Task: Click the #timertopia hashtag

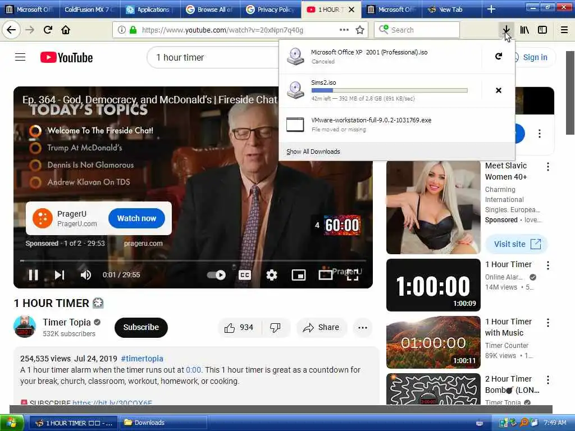Action: click(x=142, y=359)
